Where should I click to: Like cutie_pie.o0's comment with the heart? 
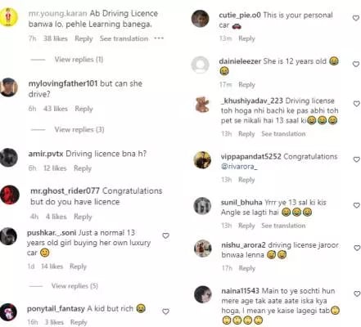356,18
